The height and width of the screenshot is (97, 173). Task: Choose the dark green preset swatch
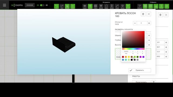tap(138, 57)
